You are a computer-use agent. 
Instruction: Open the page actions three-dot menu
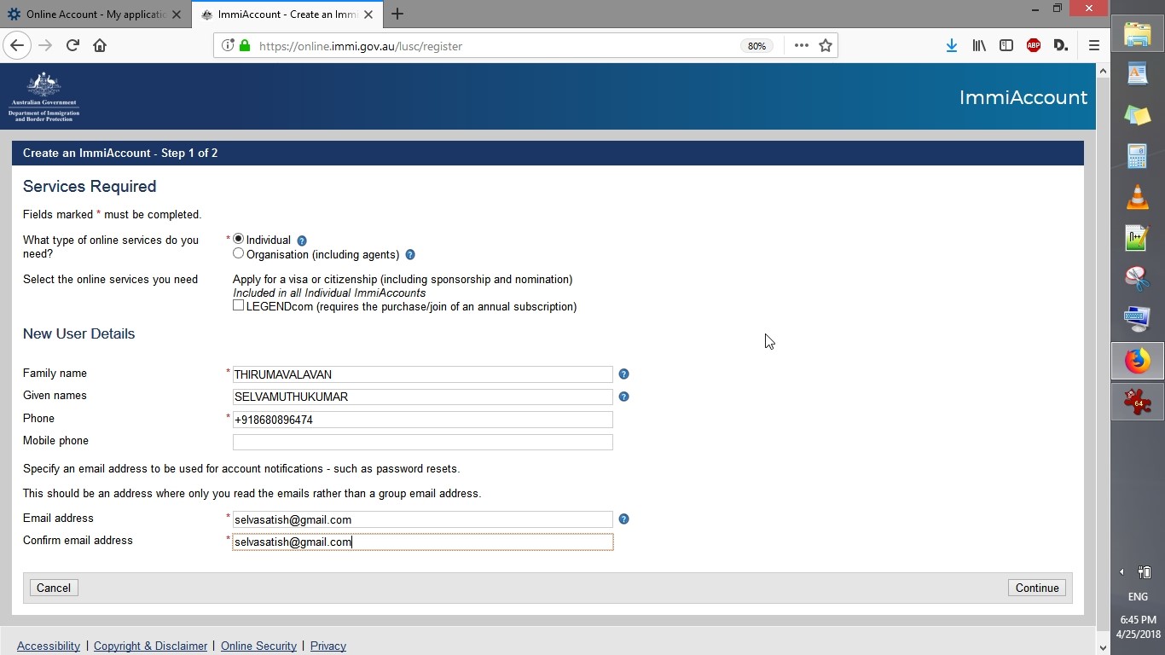801,45
